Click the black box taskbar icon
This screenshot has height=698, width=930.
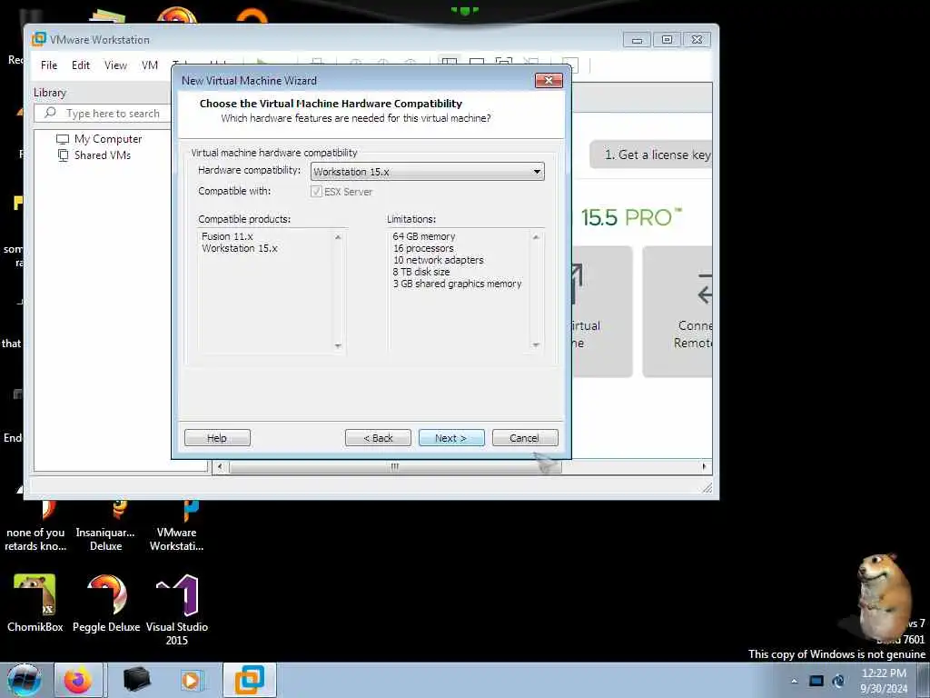(136, 680)
